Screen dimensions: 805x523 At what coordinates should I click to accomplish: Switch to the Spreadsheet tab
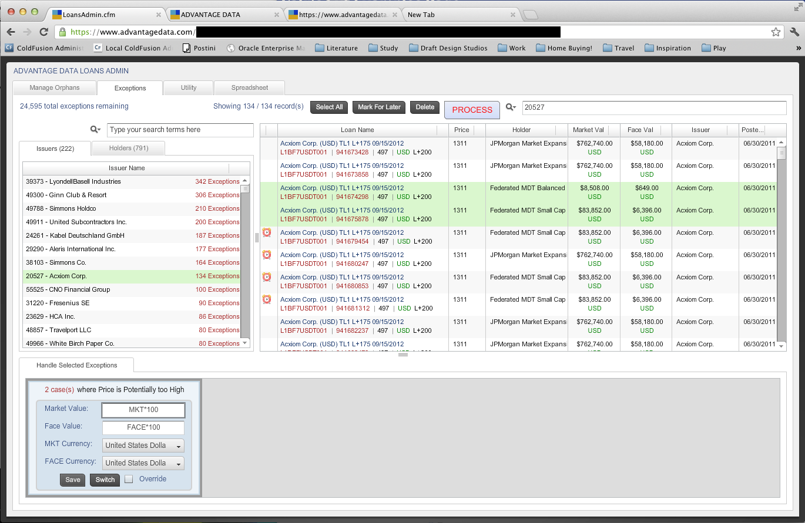pos(250,88)
